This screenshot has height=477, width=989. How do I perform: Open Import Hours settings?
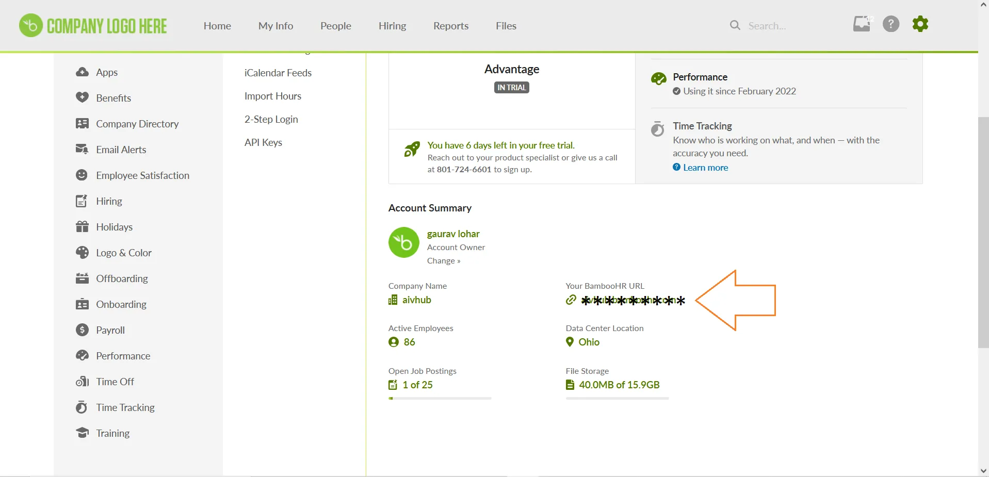tap(273, 96)
